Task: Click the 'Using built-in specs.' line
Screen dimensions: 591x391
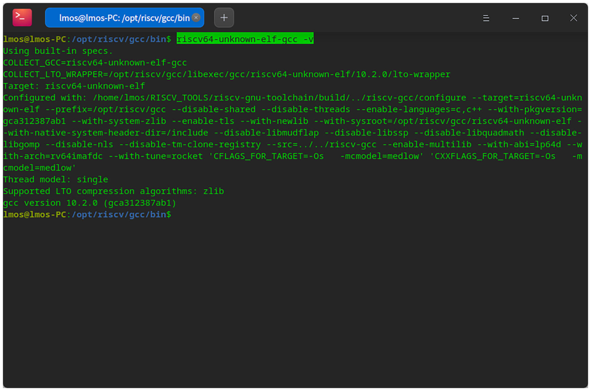Action: [58, 51]
